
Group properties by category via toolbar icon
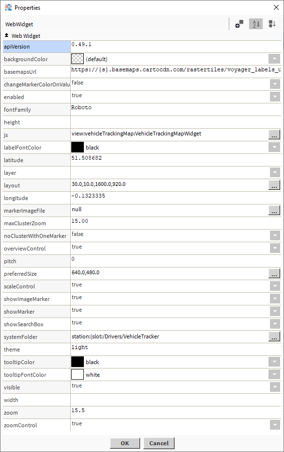(x=271, y=24)
